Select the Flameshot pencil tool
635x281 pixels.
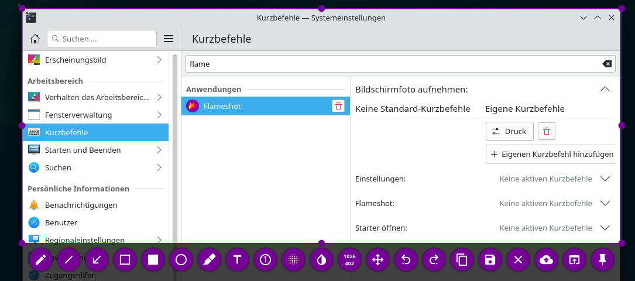40,259
